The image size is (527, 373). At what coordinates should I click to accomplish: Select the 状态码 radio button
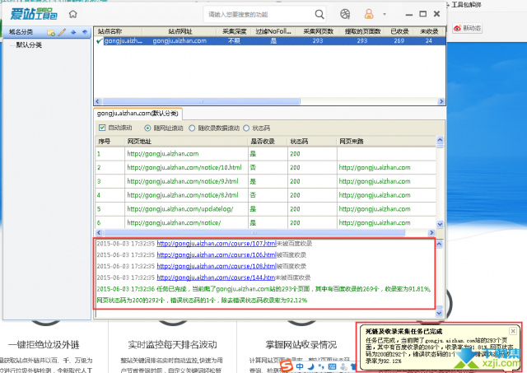[x=246, y=128]
